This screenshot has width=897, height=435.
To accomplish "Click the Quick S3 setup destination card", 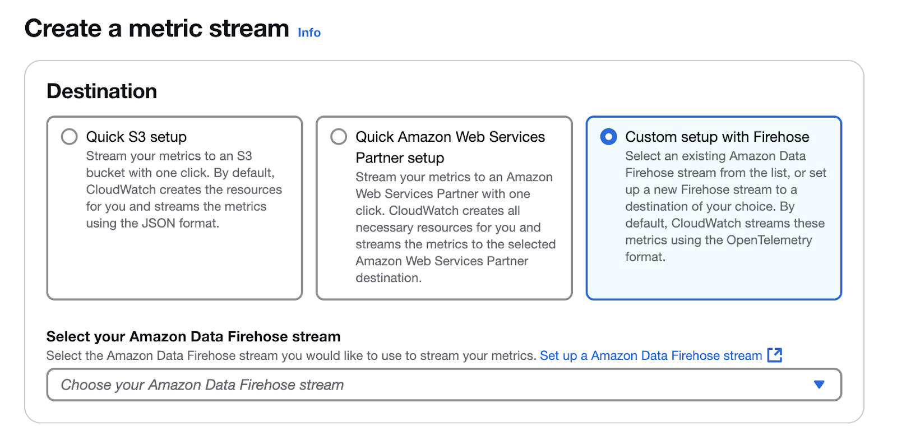I will pos(174,207).
